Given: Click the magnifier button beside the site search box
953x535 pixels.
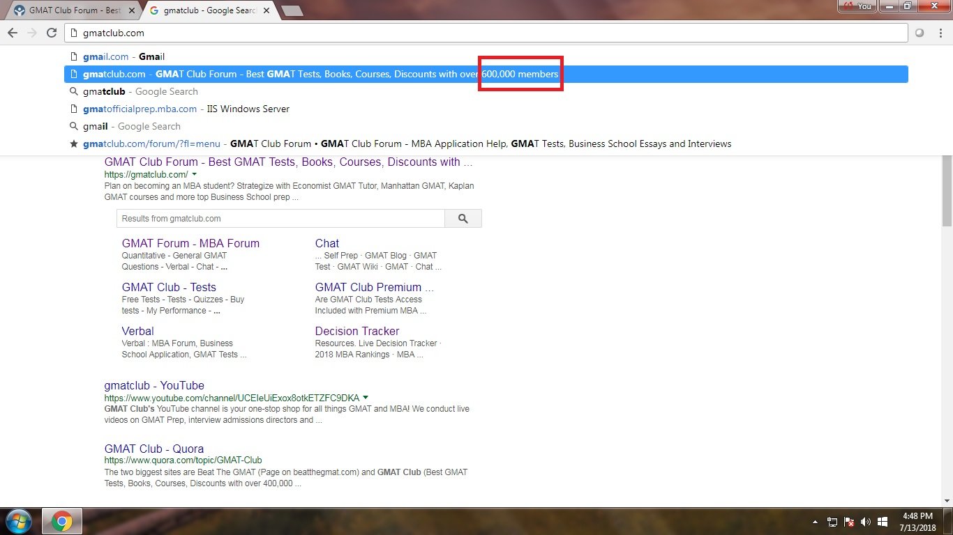Looking at the screenshot, I should pos(463,218).
